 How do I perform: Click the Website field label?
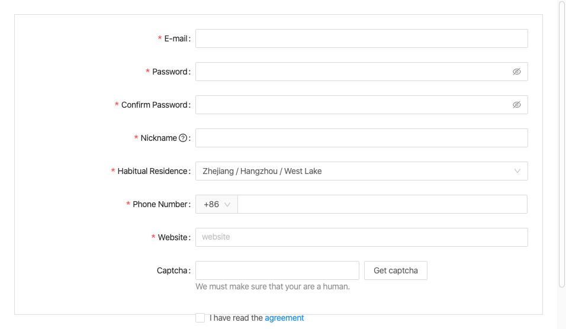(173, 237)
